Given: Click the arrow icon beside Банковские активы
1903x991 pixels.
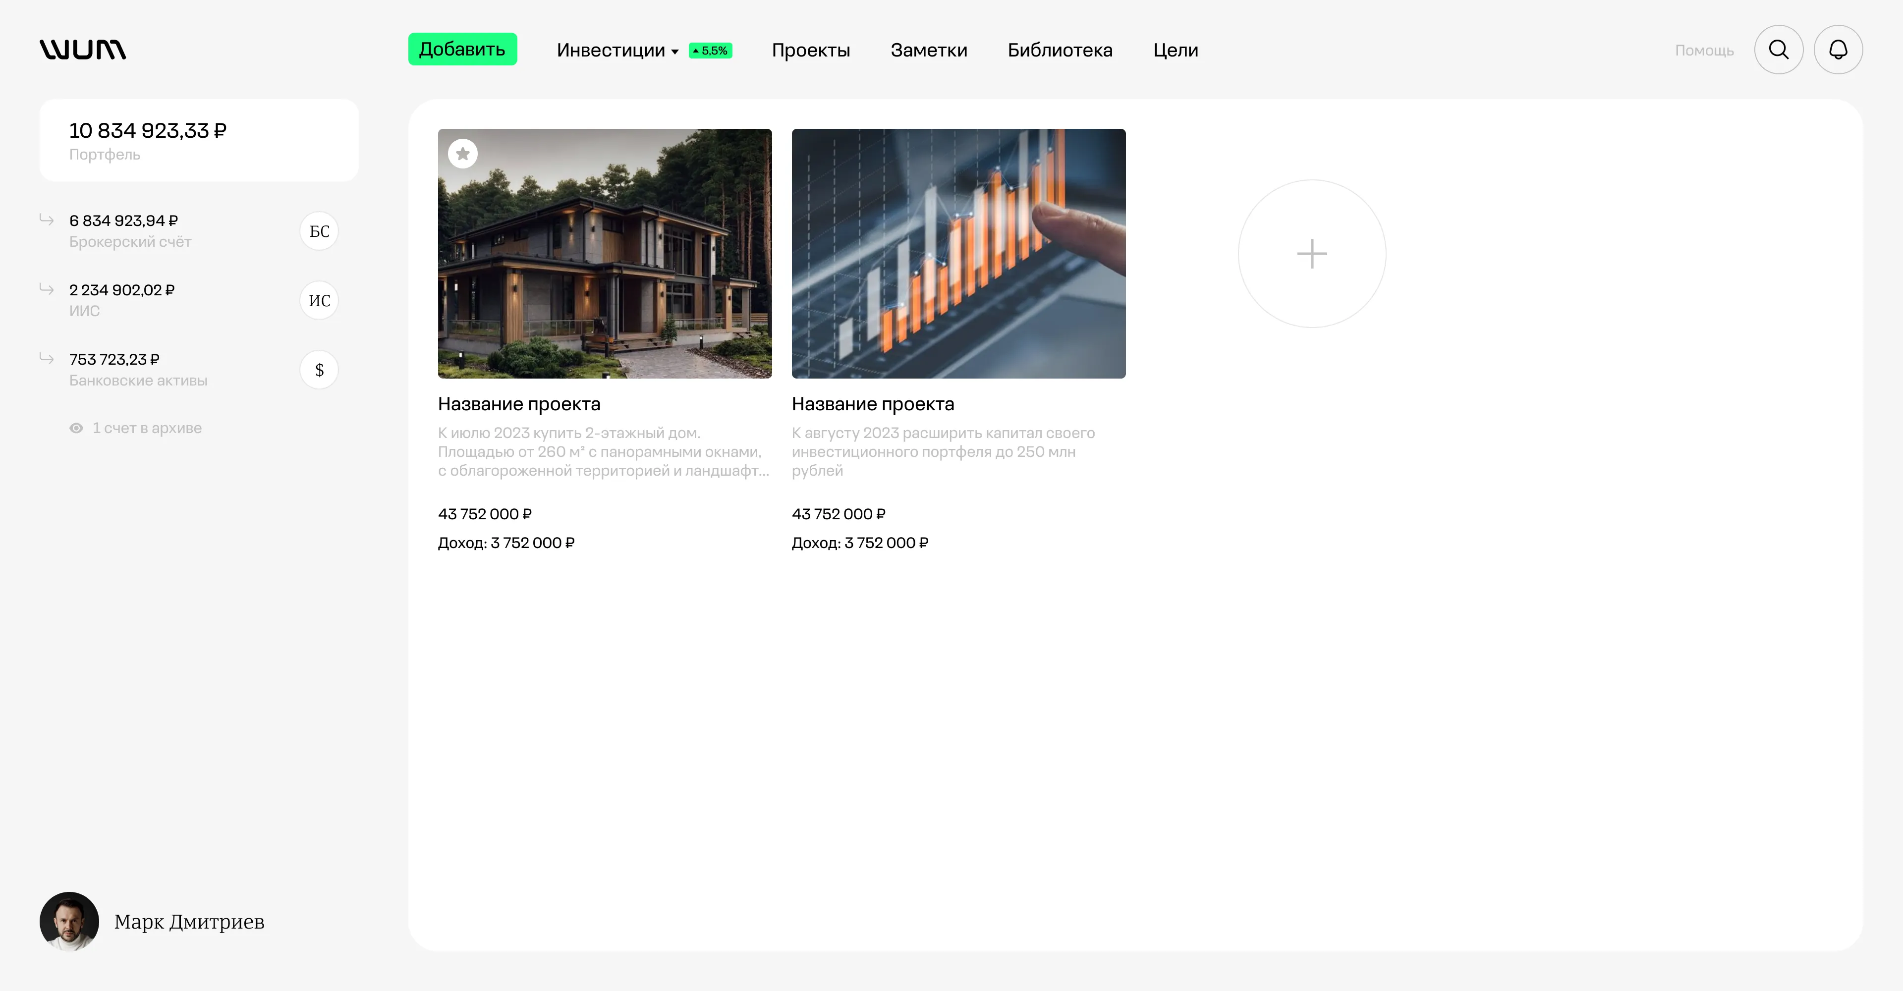Looking at the screenshot, I should point(47,358).
